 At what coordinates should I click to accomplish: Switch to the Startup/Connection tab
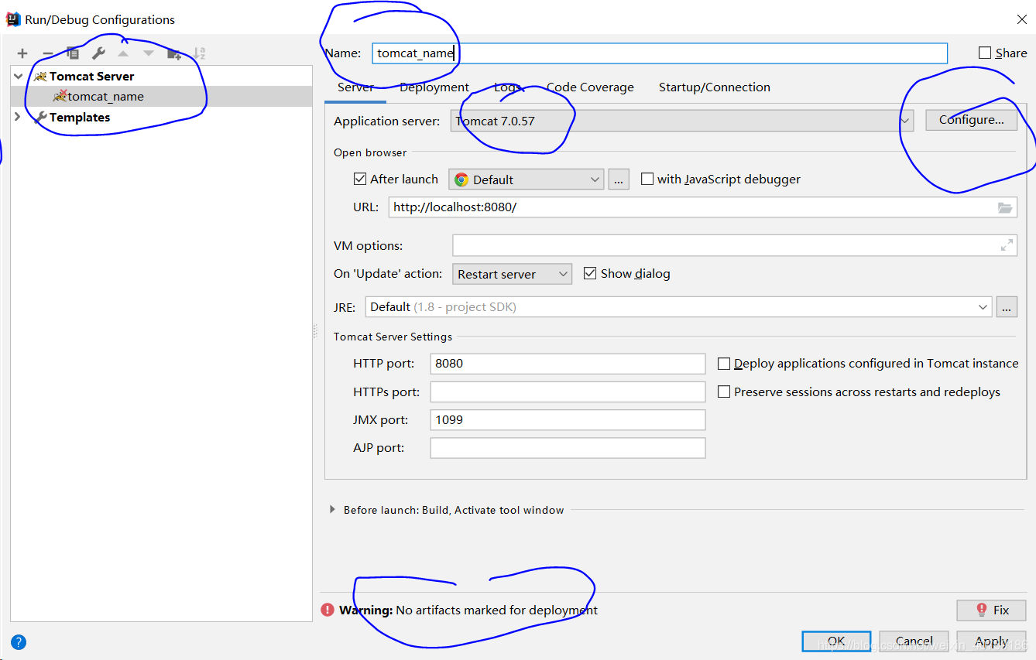pyautogui.click(x=714, y=87)
